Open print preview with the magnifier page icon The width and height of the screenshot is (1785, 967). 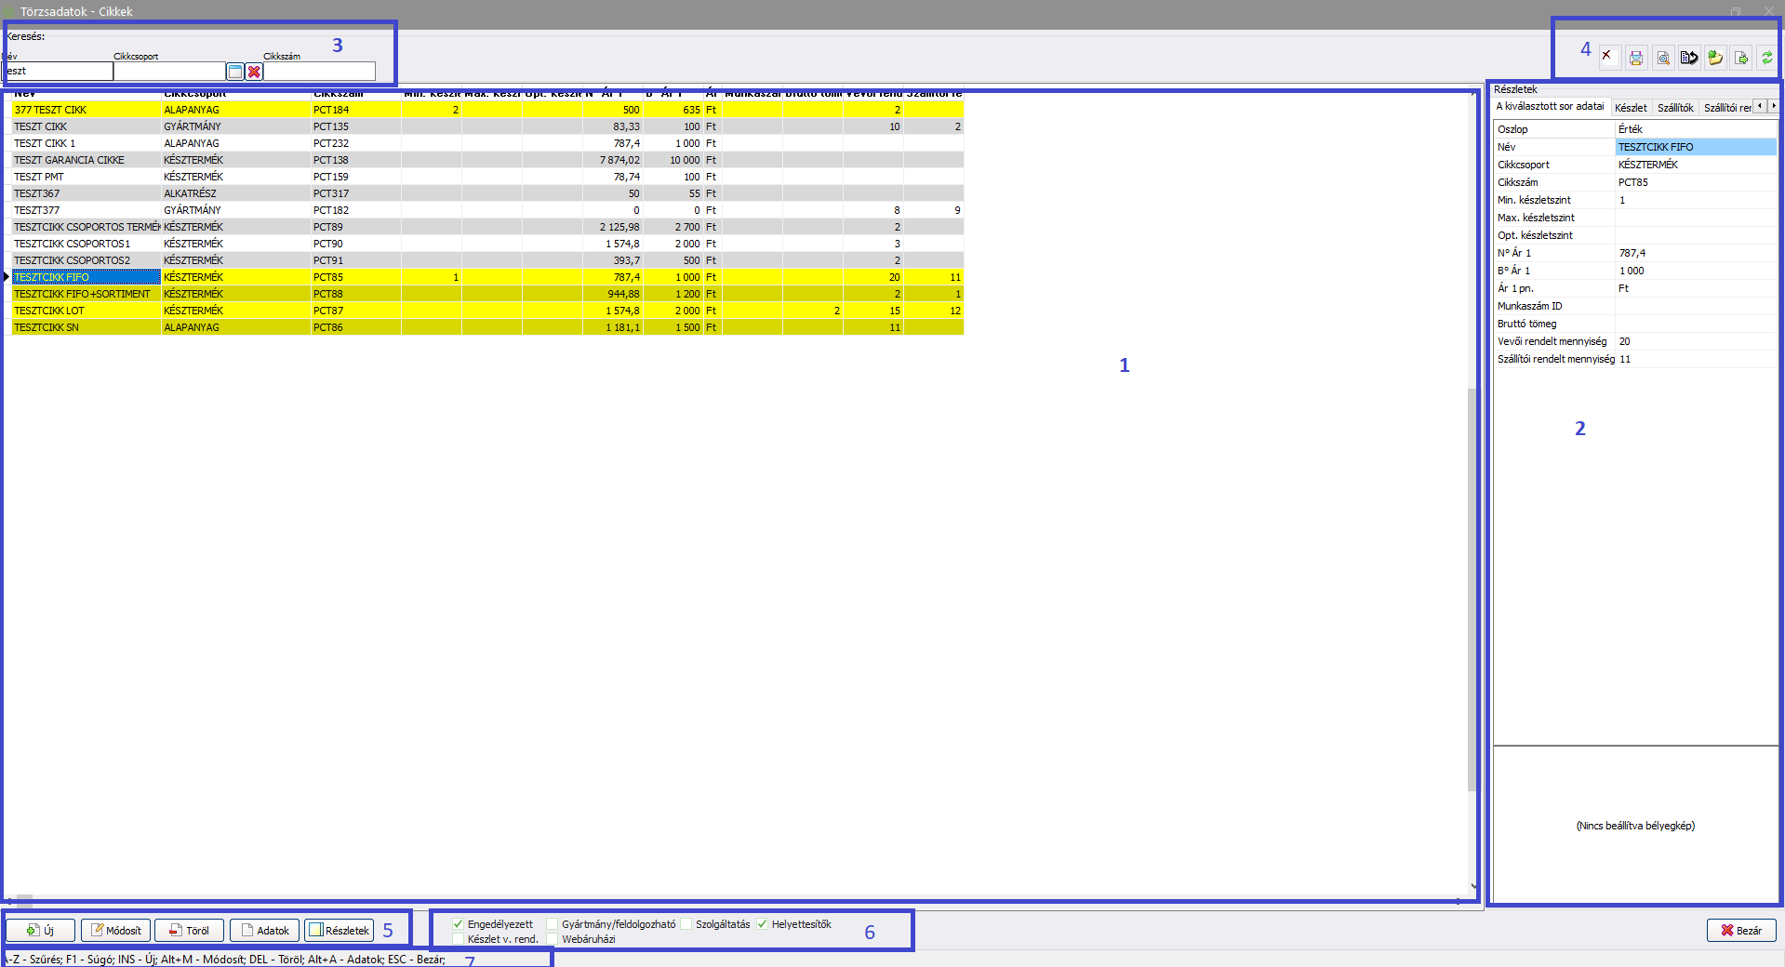click(1662, 59)
